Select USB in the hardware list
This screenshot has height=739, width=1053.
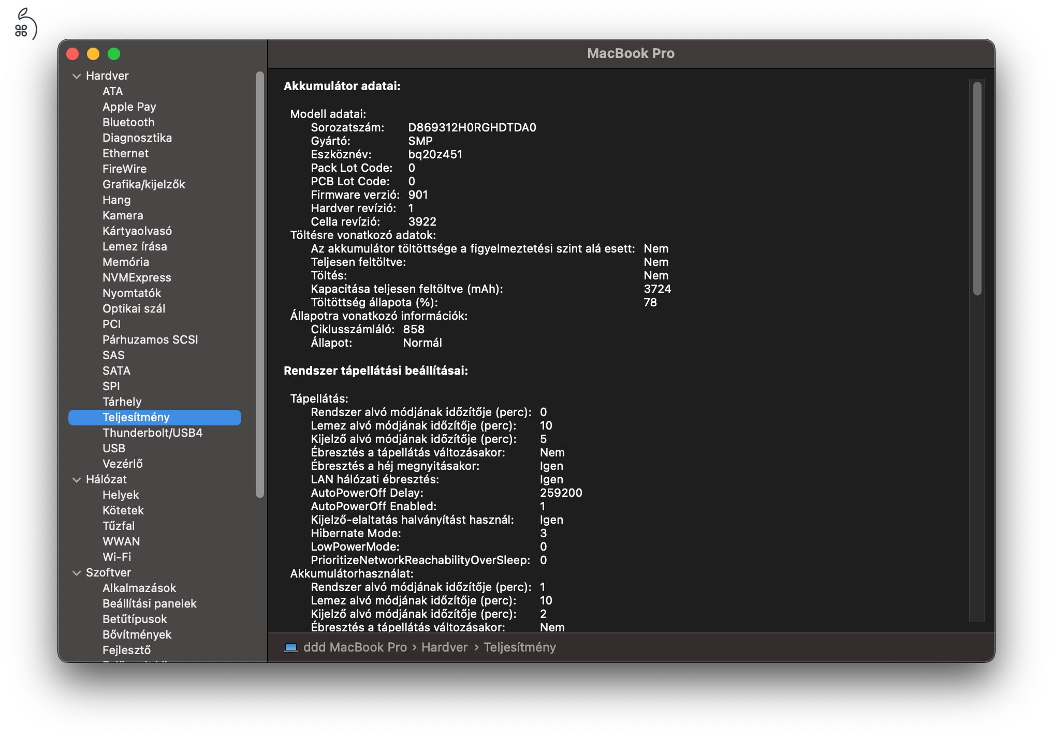[113, 448]
